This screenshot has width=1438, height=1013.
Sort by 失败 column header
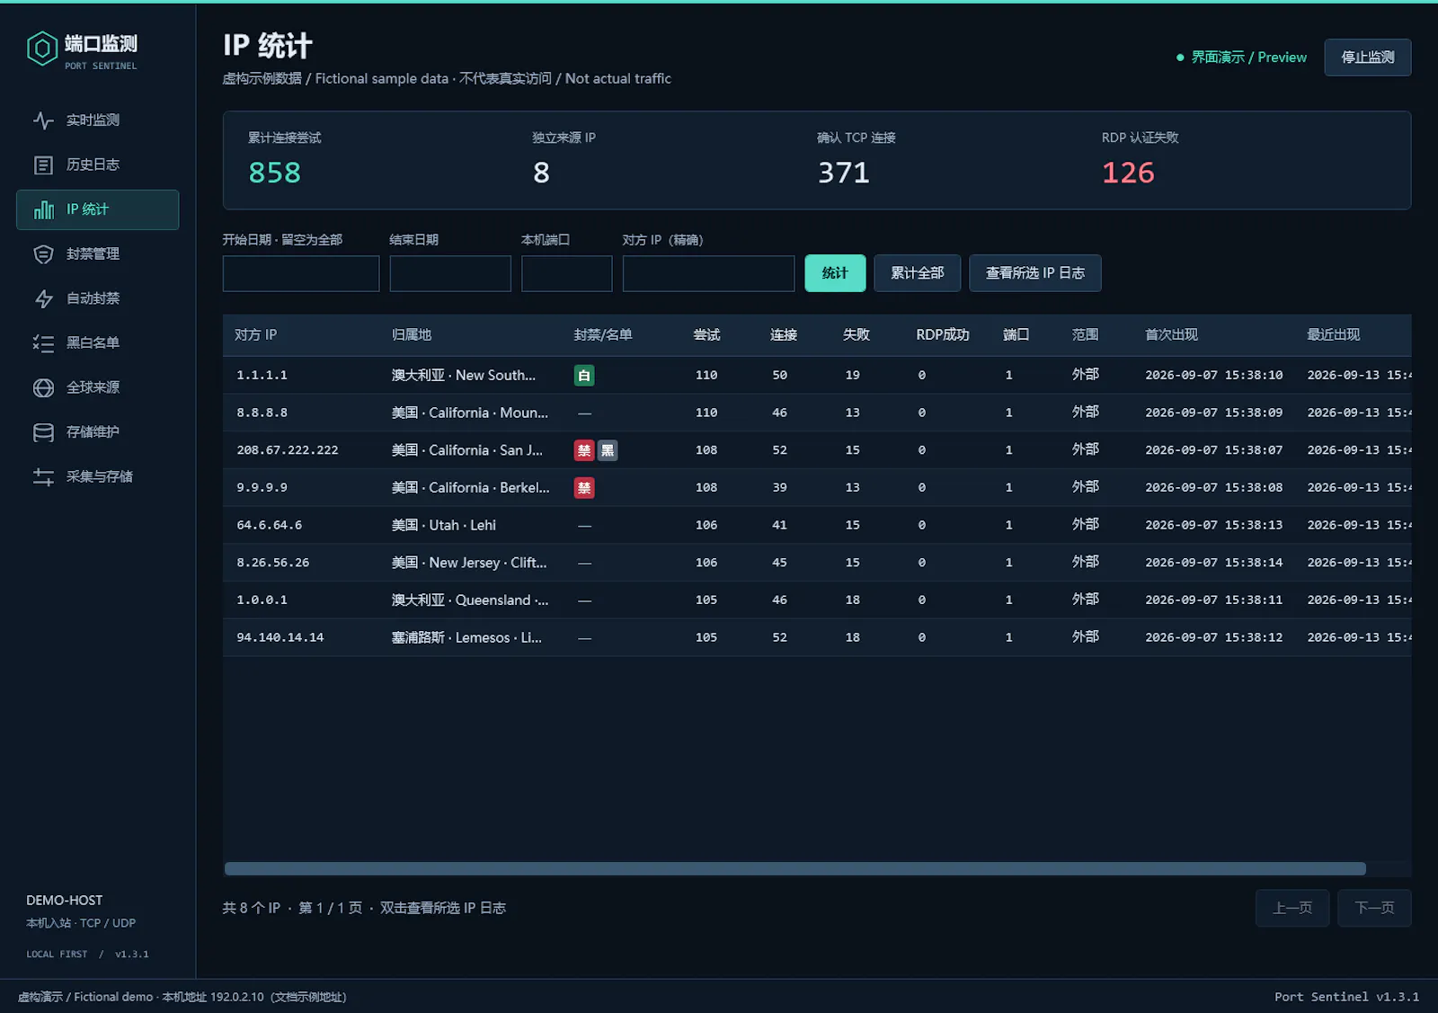click(x=857, y=335)
